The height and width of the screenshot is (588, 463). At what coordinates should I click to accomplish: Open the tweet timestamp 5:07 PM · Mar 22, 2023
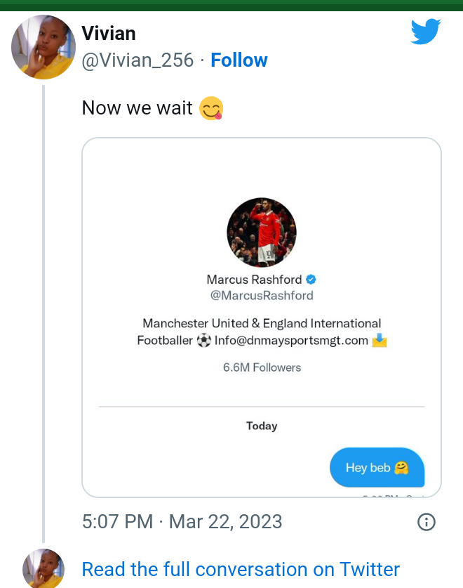(182, 522)
